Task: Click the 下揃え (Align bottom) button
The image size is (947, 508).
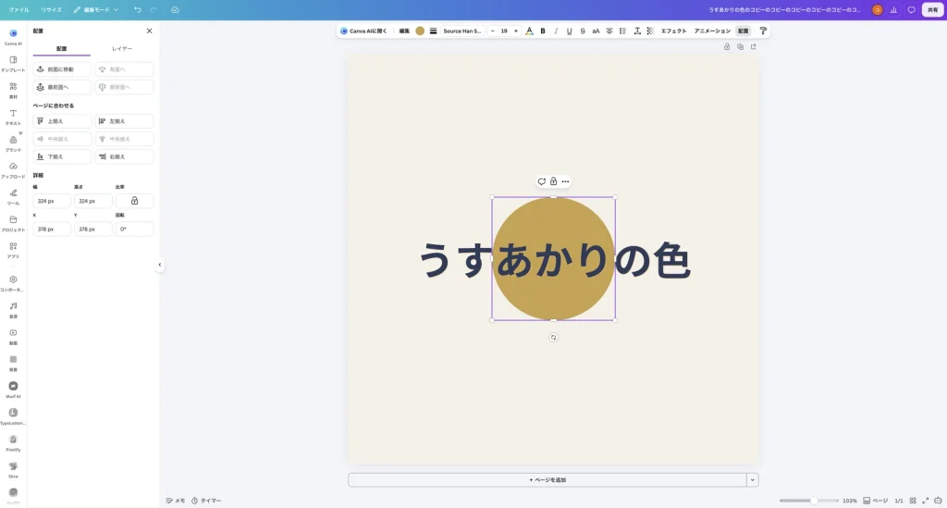Action: (x=62, y=156)
